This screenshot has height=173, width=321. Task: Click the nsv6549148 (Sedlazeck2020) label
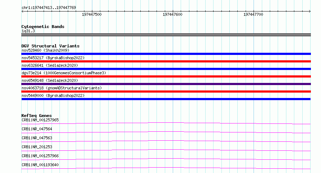(x=50, y=80)
